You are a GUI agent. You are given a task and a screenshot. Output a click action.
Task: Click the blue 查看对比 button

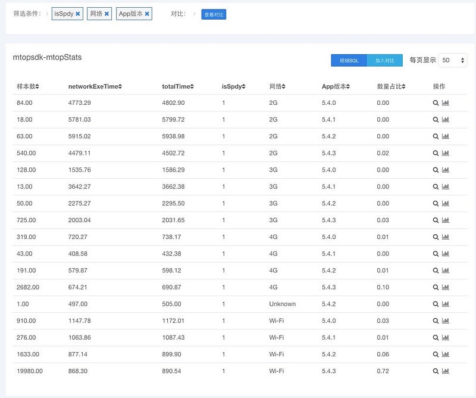[x=214, y=14]
